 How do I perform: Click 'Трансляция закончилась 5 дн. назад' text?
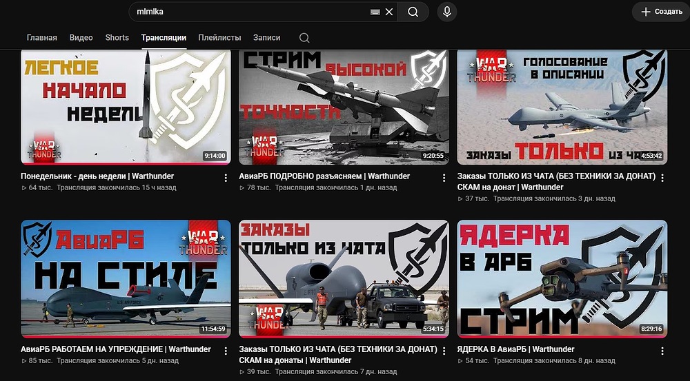(118, 361)
